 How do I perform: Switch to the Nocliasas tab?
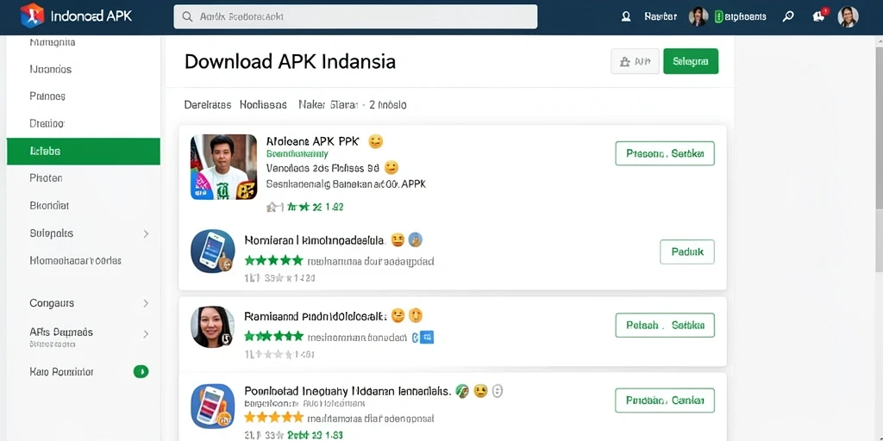(x=263, y=104)
